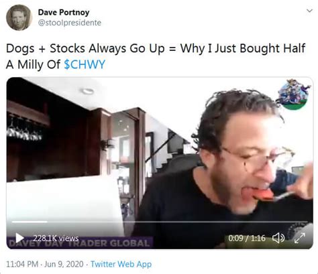The width and height of the screenshot is (318, 274).
Task: Click the Davey Day Trader Global banner
Action: pos(80,243)
